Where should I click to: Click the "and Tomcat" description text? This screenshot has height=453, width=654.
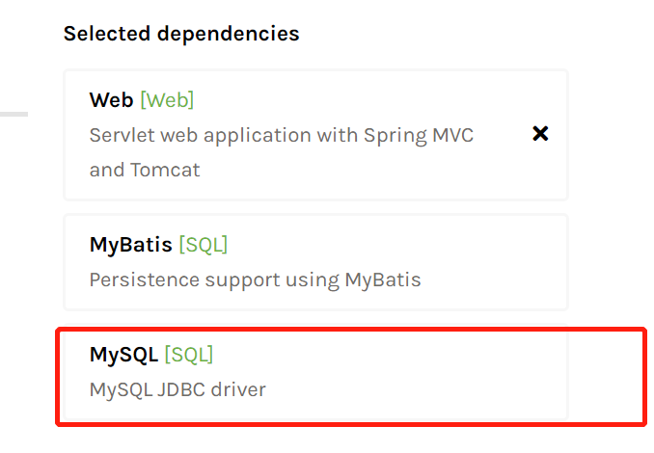point(145,170)
